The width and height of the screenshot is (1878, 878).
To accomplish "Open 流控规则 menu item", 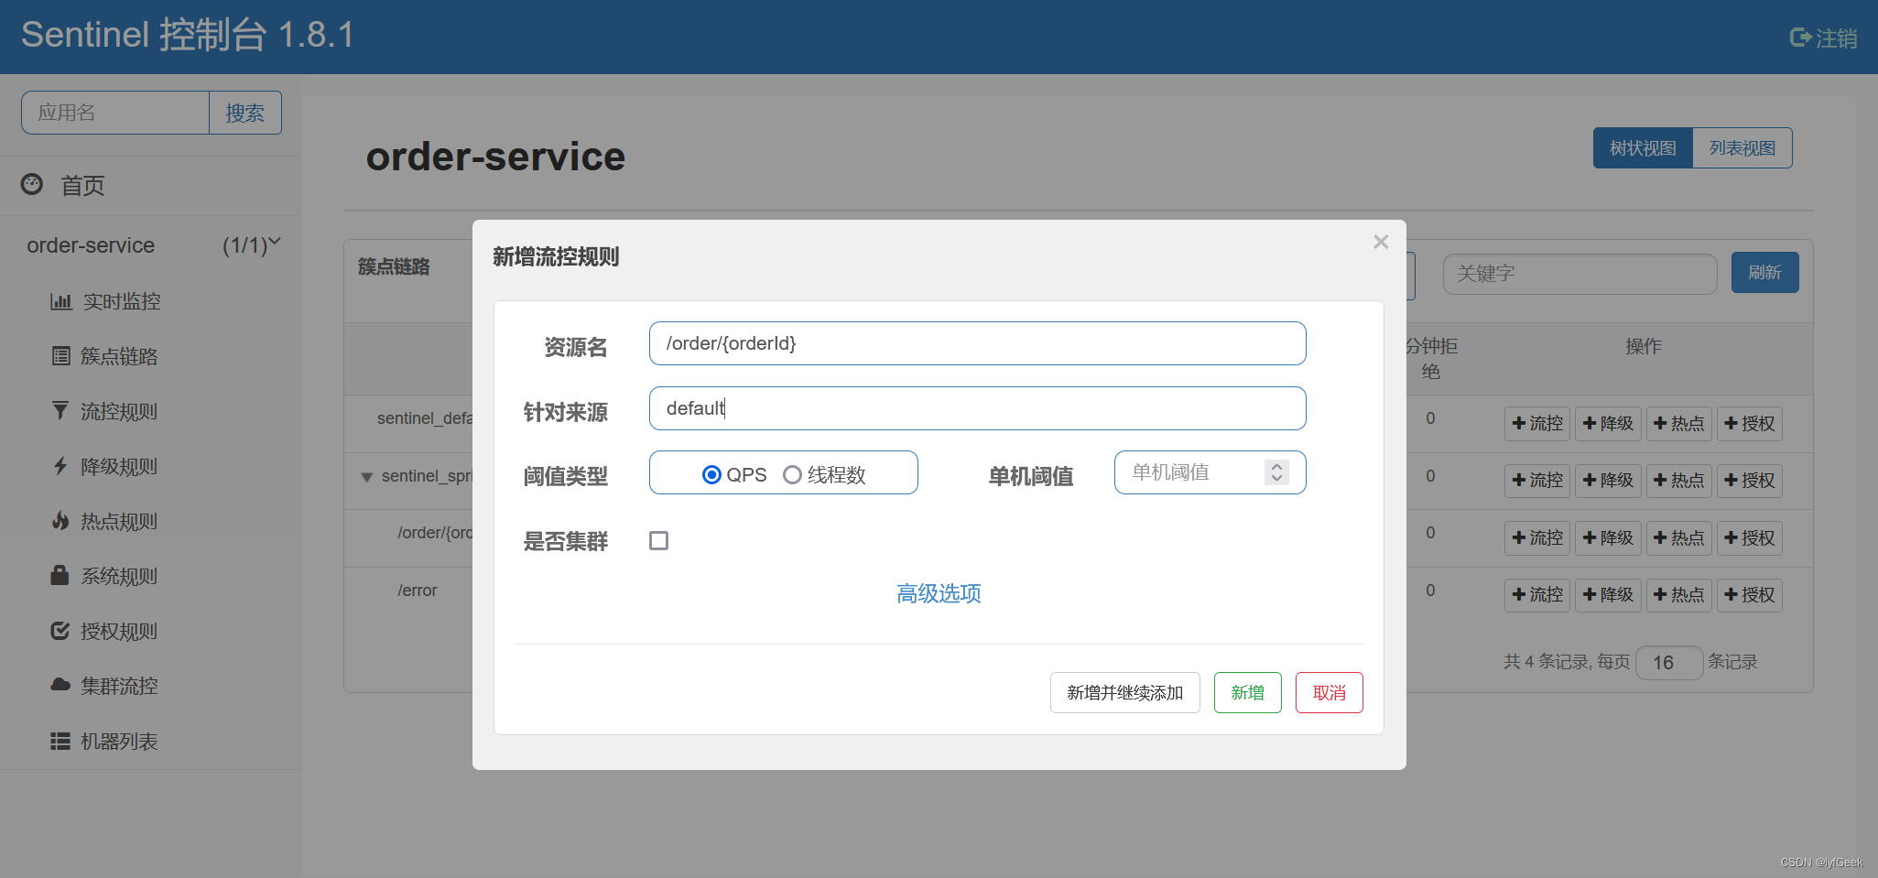I will coord(119,411).
